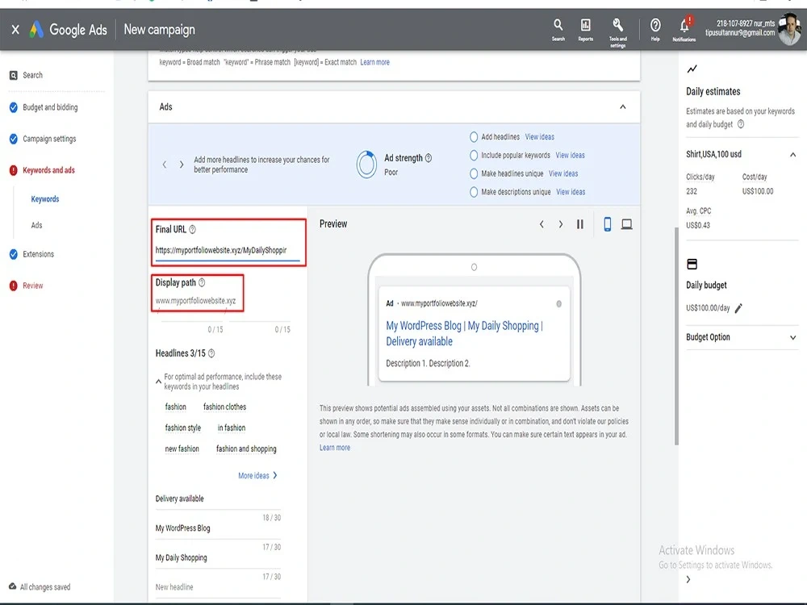Expand the arrow at right panel bottom

click(688, 579)
